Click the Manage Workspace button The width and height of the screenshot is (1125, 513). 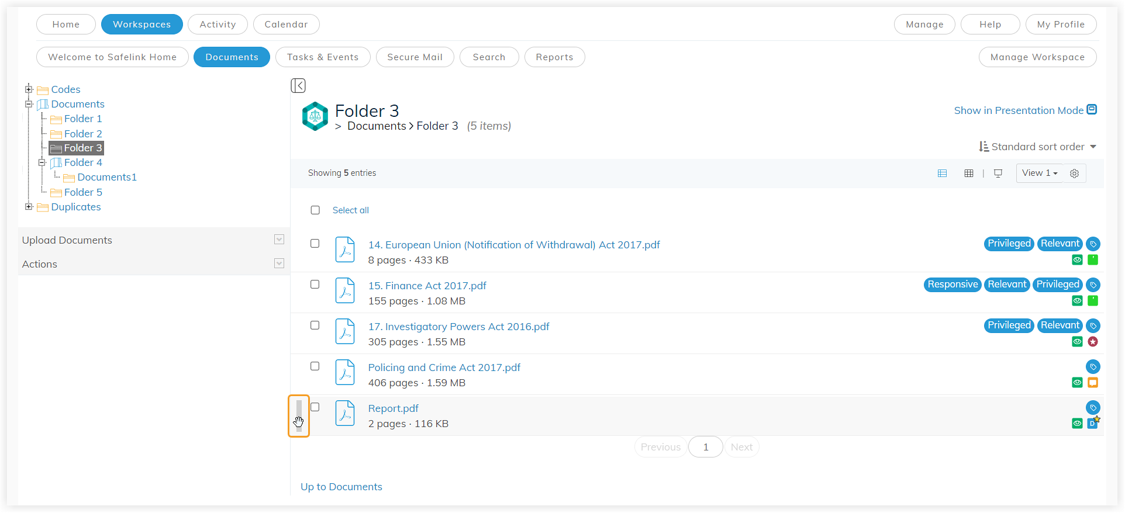1037,57
